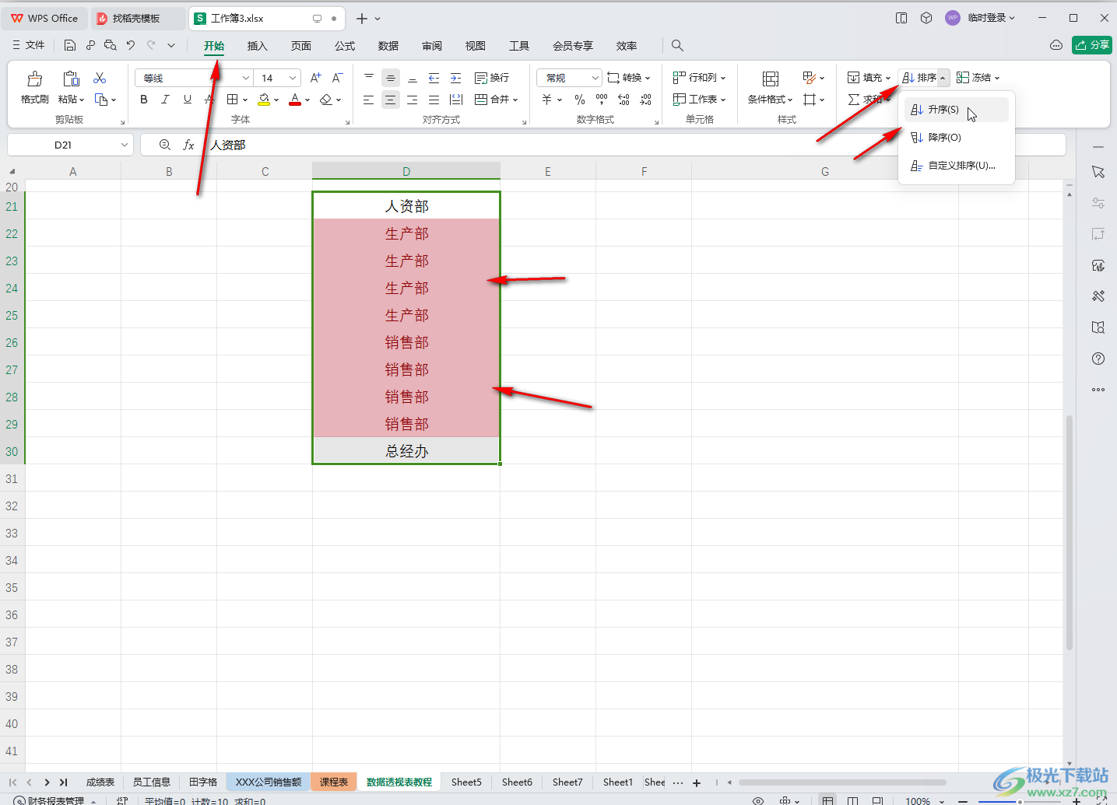Expand the Name Box dropdown

125,145
